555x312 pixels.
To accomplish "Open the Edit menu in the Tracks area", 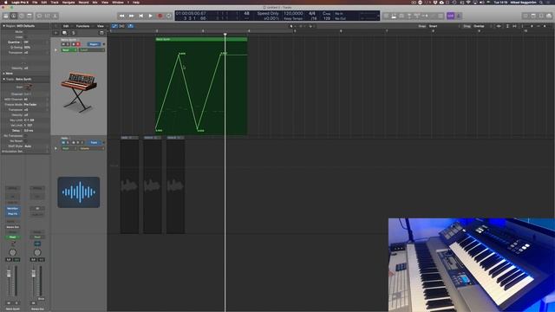I will click(x=66, y=26).
